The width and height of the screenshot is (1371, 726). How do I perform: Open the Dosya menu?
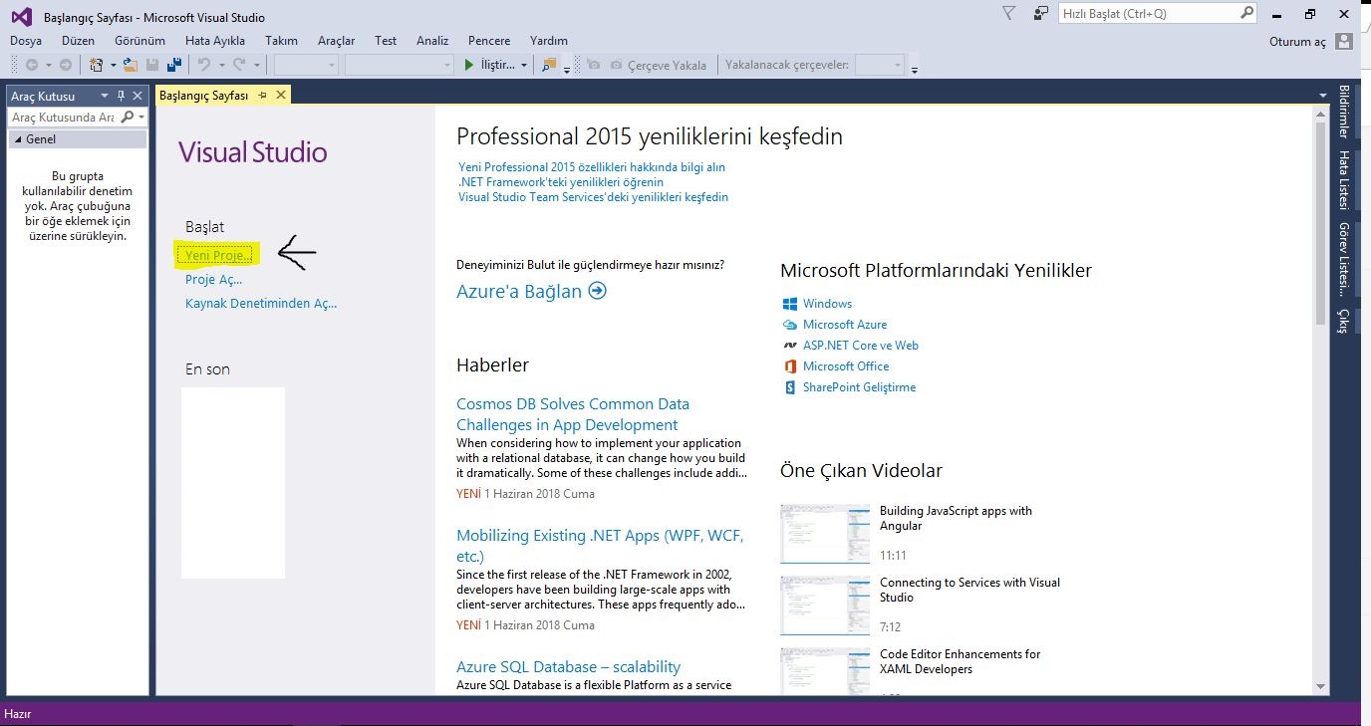click(x=26, y=41)
